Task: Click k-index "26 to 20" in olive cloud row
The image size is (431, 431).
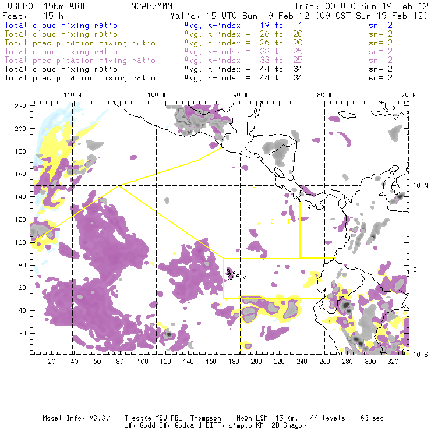Action: click(x=281, y=34)
